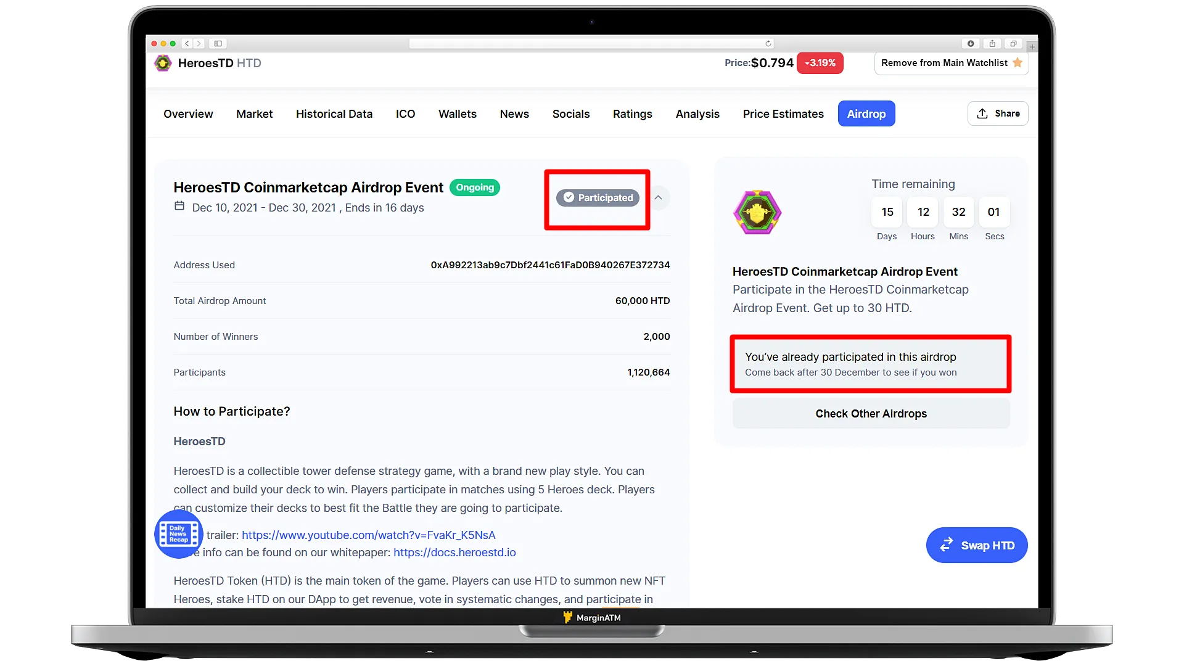Click the Ongoing status label
1184x666 pixels.
coord(475,187)
